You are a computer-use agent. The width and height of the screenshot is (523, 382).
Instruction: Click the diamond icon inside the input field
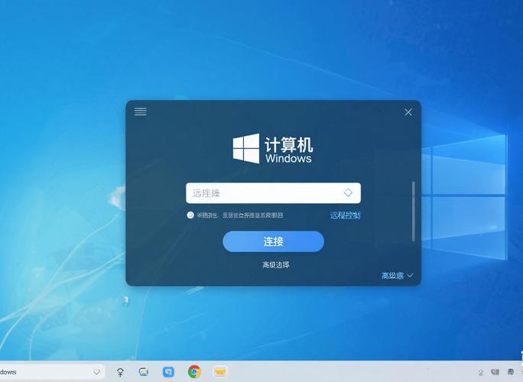348,193
